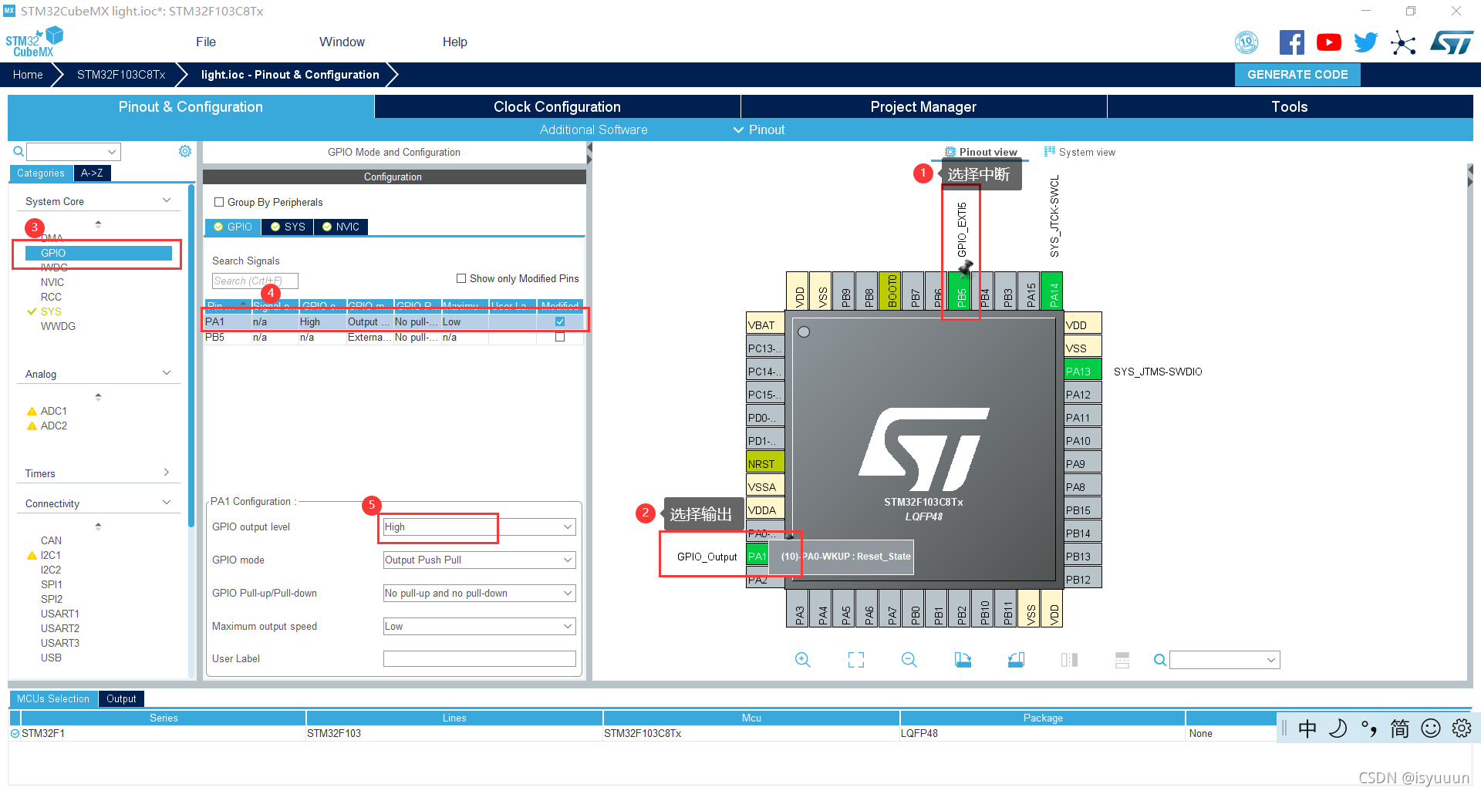Switch to the SYS configuration tab

[288, 227]
